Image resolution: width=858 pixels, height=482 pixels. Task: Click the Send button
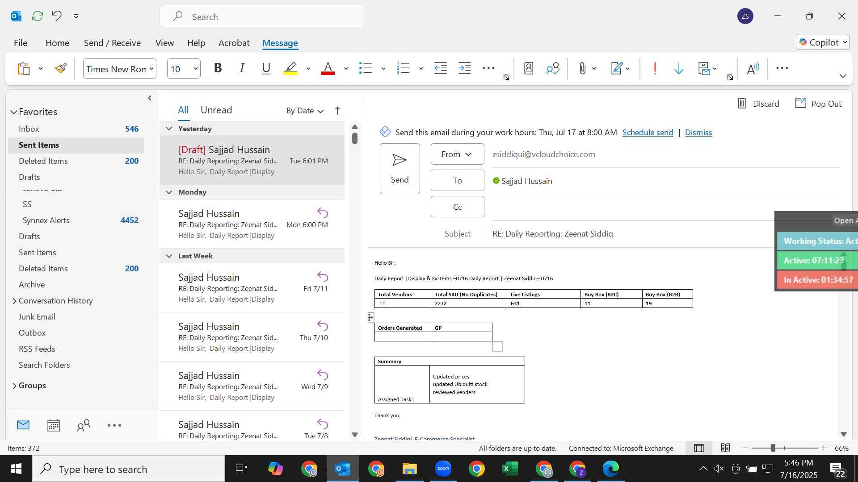pyautogui.click(x=400, y=169)
